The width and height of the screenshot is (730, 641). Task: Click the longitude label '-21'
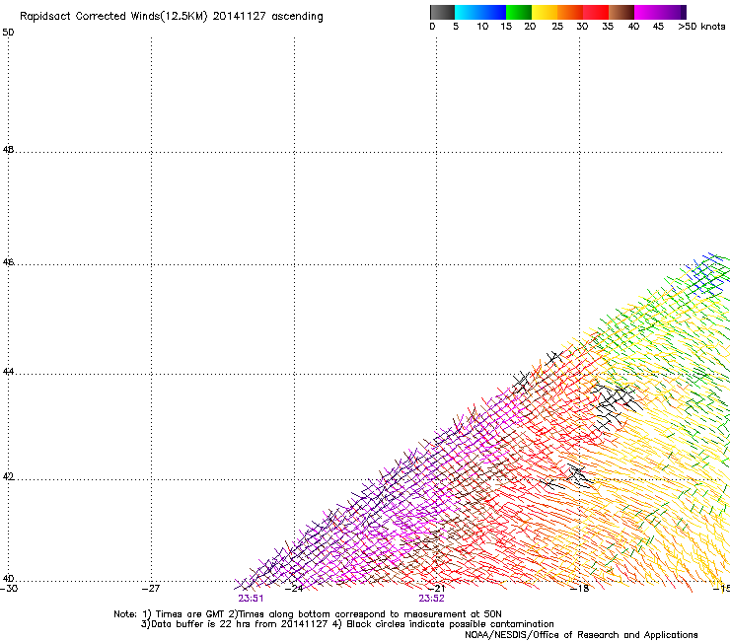point(436,589)
